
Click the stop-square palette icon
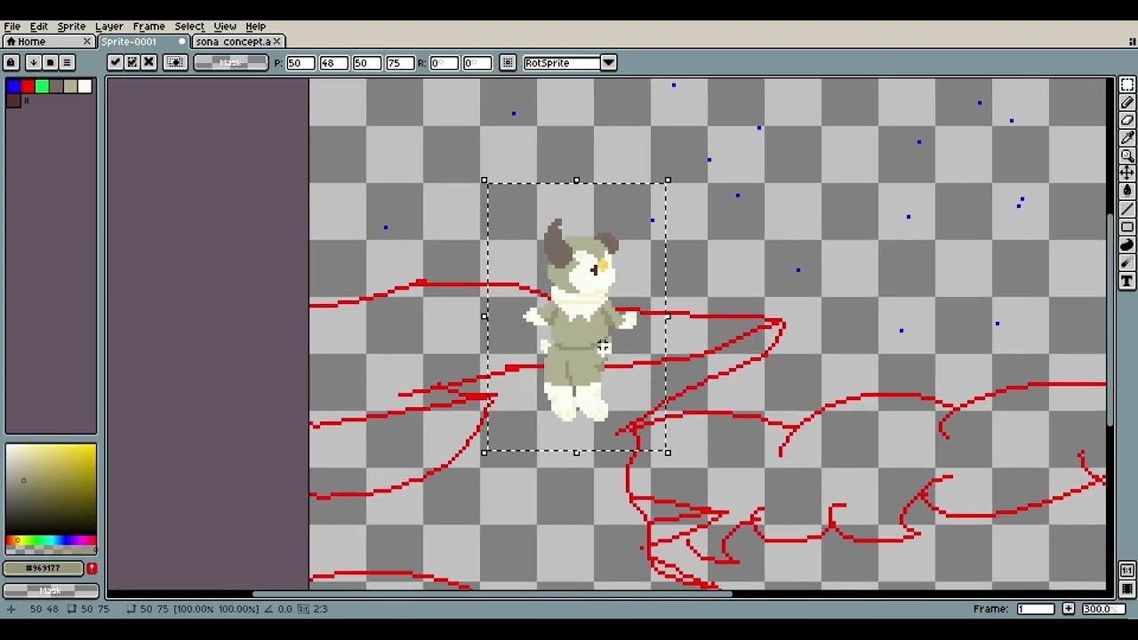click(50, 62)
